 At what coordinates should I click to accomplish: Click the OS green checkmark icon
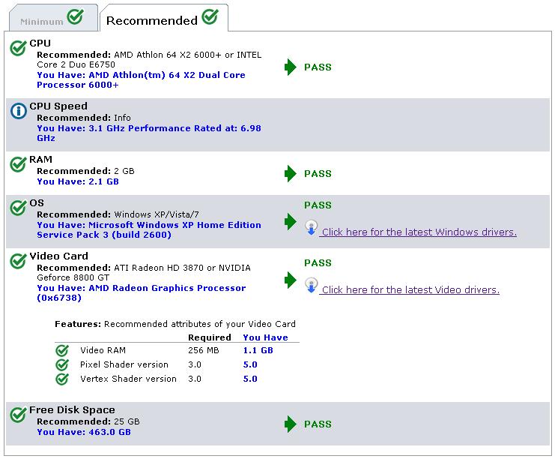18,208
